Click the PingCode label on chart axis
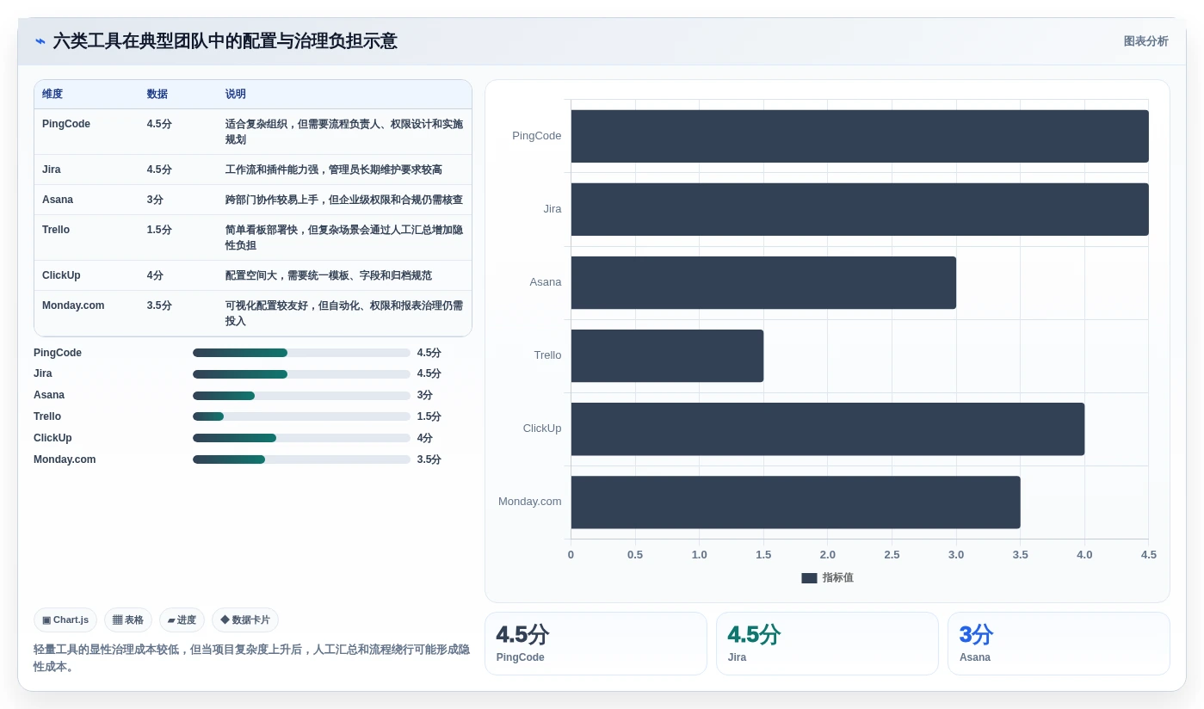The height and width of the screenshot is (709, 1204). coord(536,136)
